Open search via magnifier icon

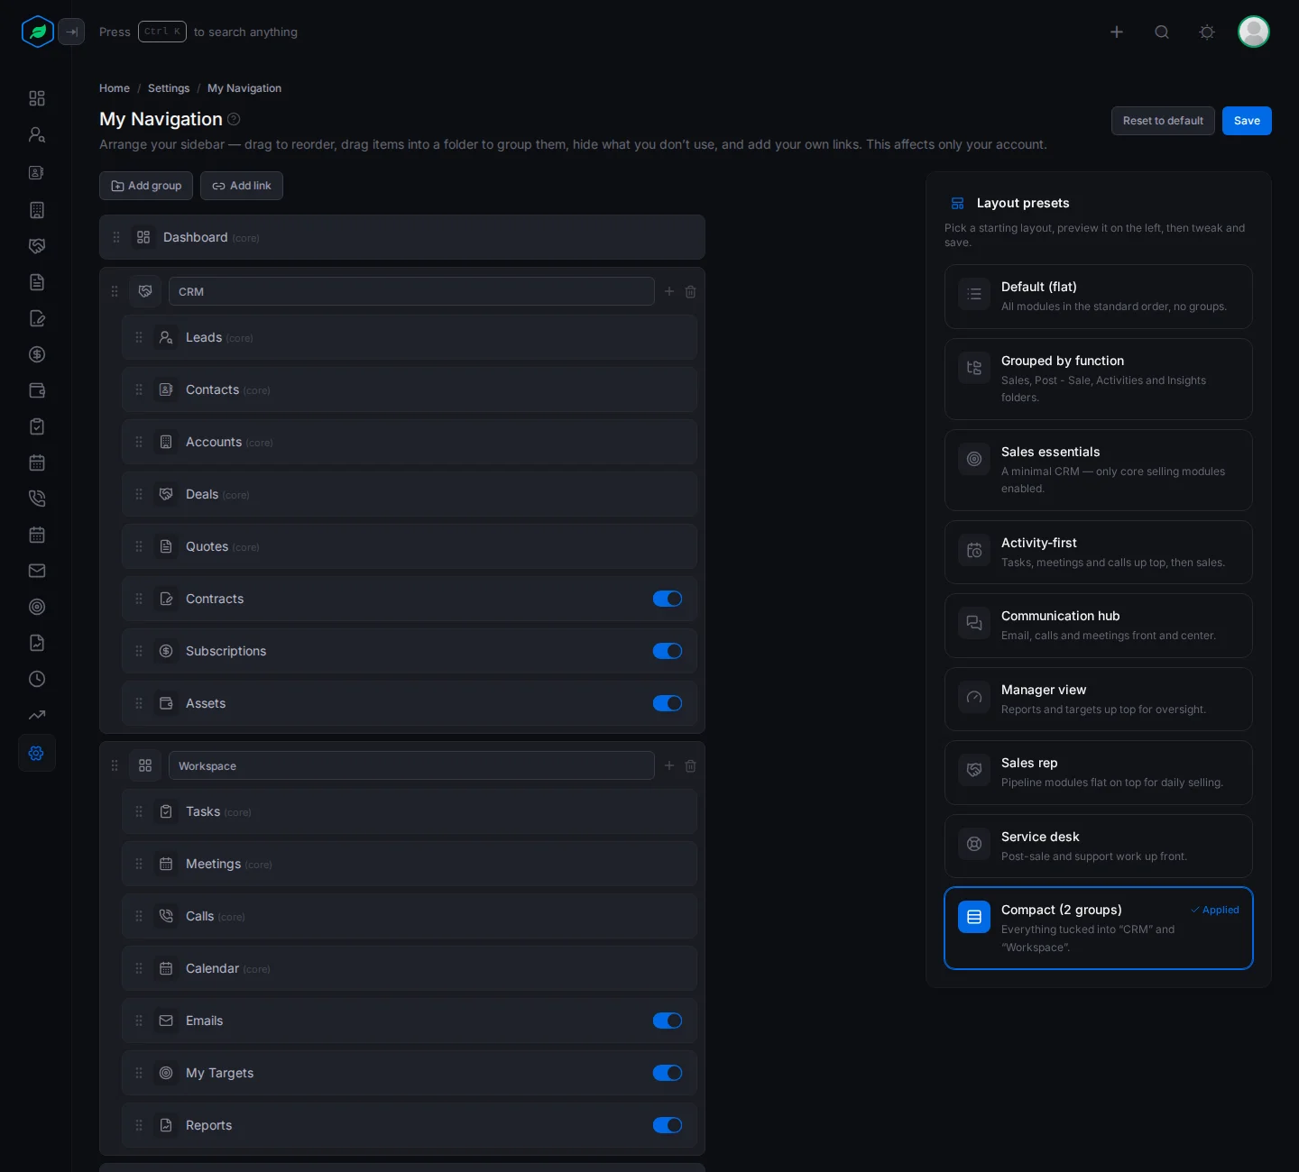1162,32
